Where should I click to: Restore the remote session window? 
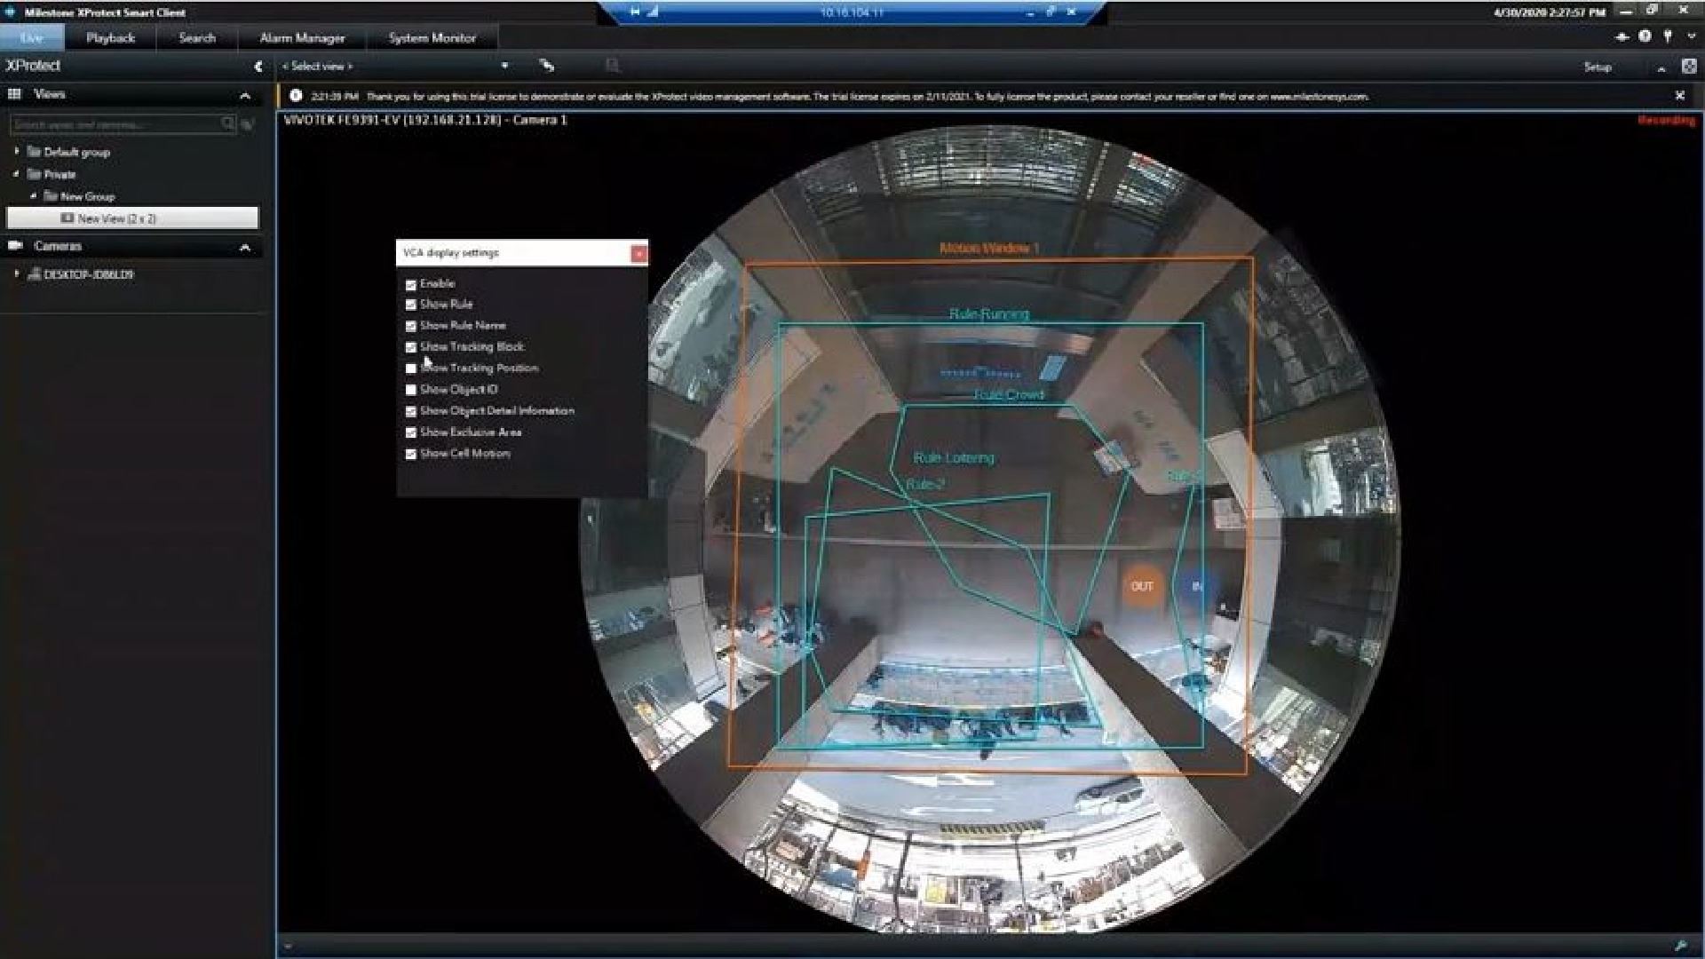(1051, 12)
